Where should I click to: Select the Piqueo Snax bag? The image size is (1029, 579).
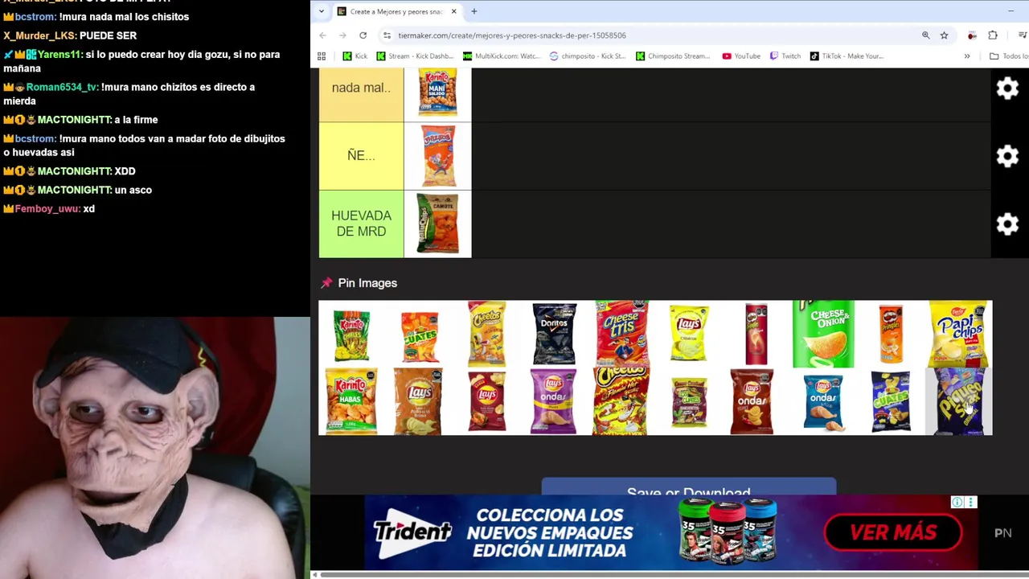958,401
